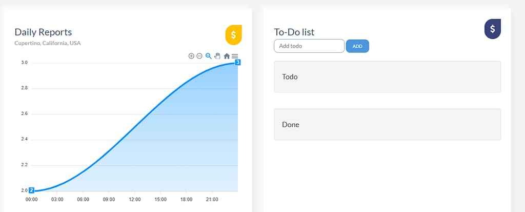Toggle the panning hand tool
The height and width of the screenshot is (212, 525).
[217, 56]
